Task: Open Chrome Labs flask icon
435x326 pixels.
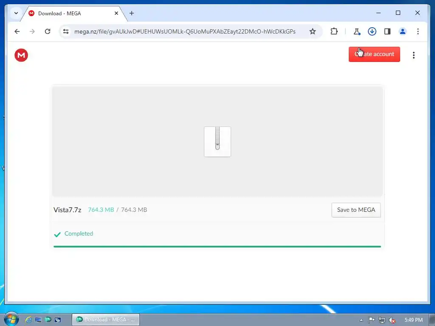Action: 357,31
